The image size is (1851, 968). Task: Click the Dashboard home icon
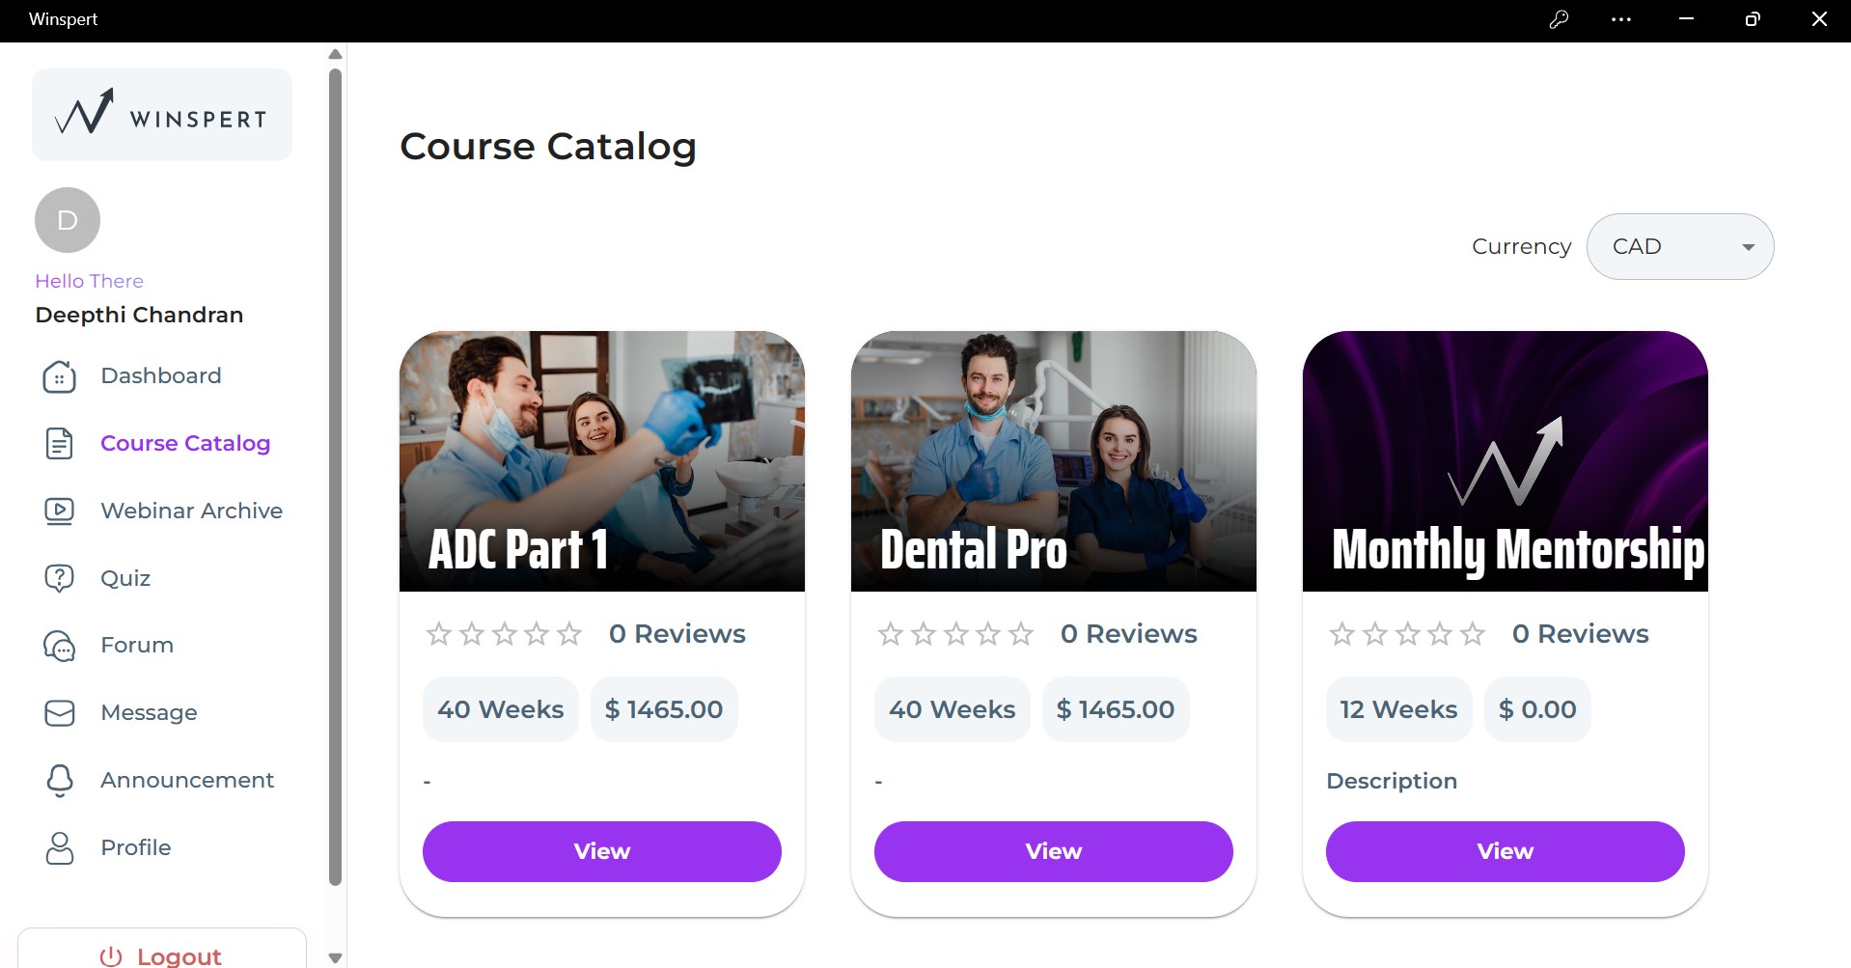59,376
